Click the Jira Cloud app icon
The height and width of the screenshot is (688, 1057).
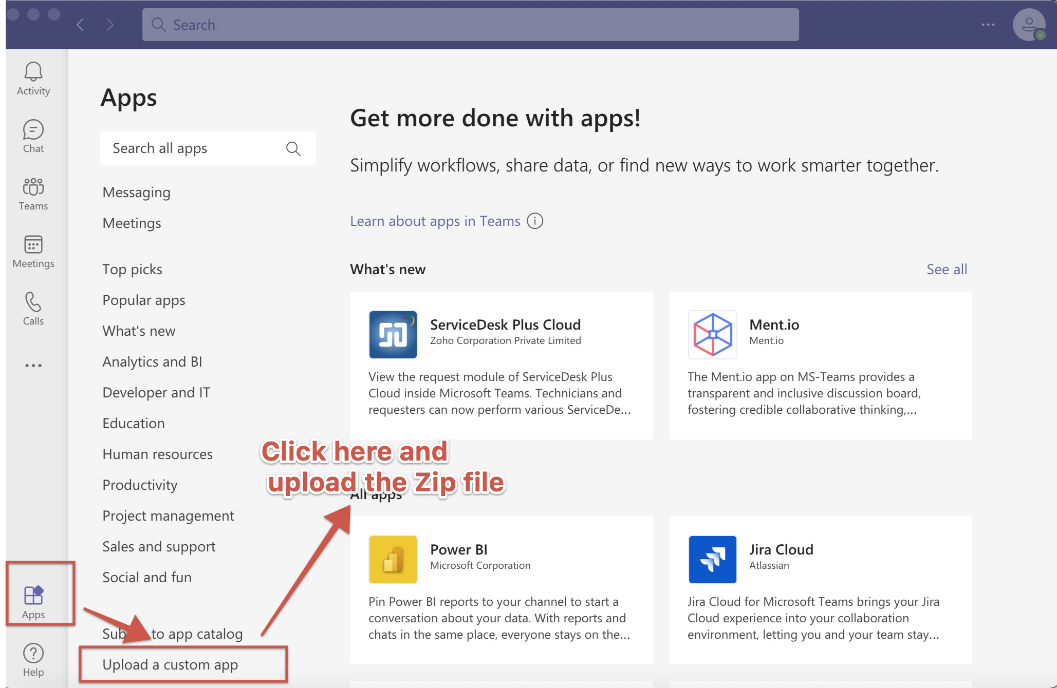pos(713,560)
